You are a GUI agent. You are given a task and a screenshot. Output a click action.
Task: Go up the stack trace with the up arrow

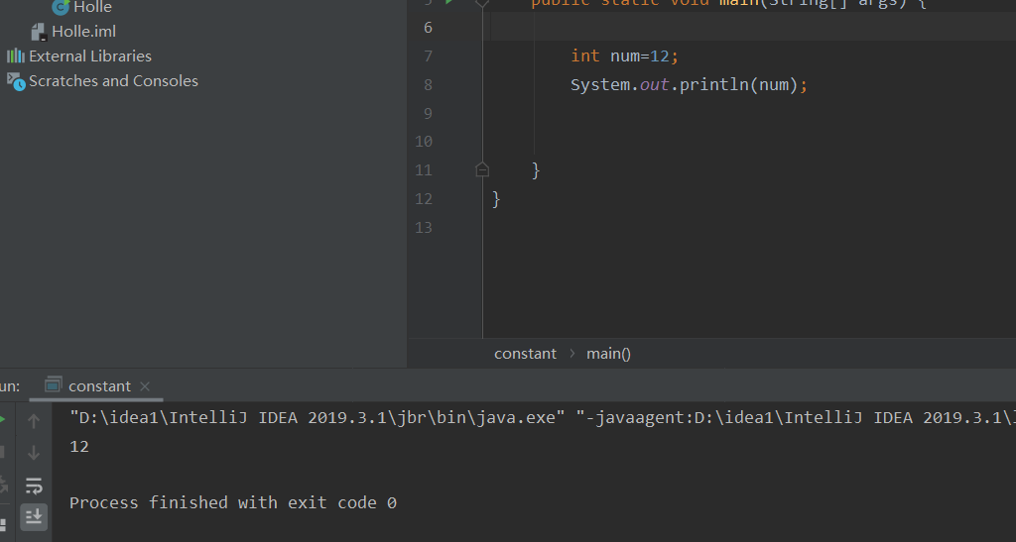(x=34, y=422)
